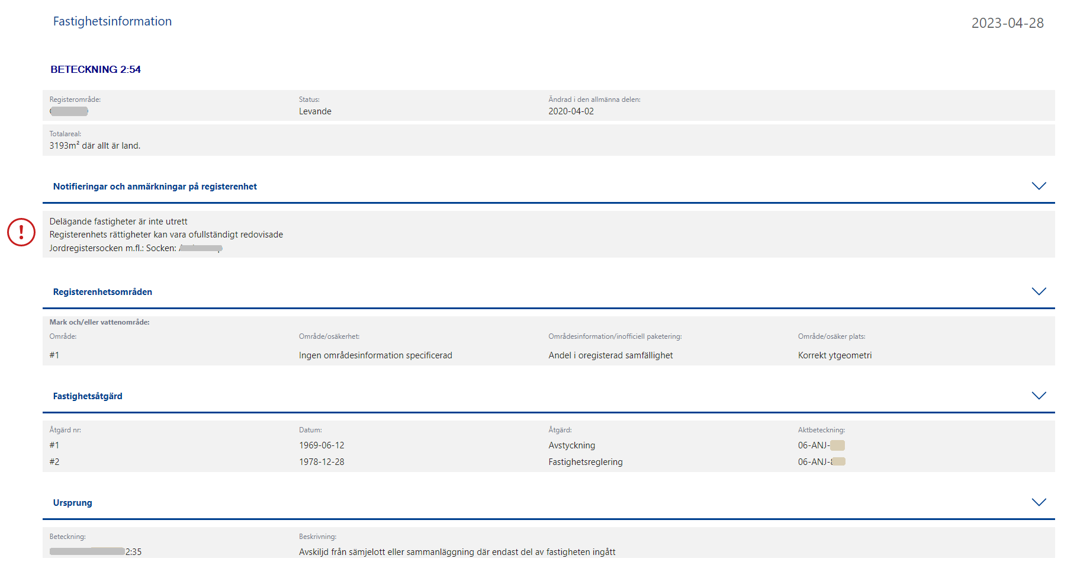Click the 2023-04-28 report date
The image size is (1077, 568).
click(x=1007, y=23)
